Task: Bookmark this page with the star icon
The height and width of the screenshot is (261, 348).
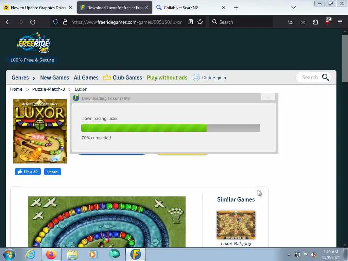Action: point(200,22)
